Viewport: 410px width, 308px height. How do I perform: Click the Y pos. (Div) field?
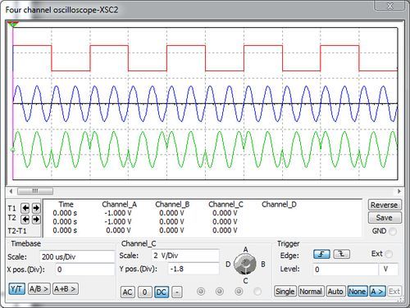(194, 269)
